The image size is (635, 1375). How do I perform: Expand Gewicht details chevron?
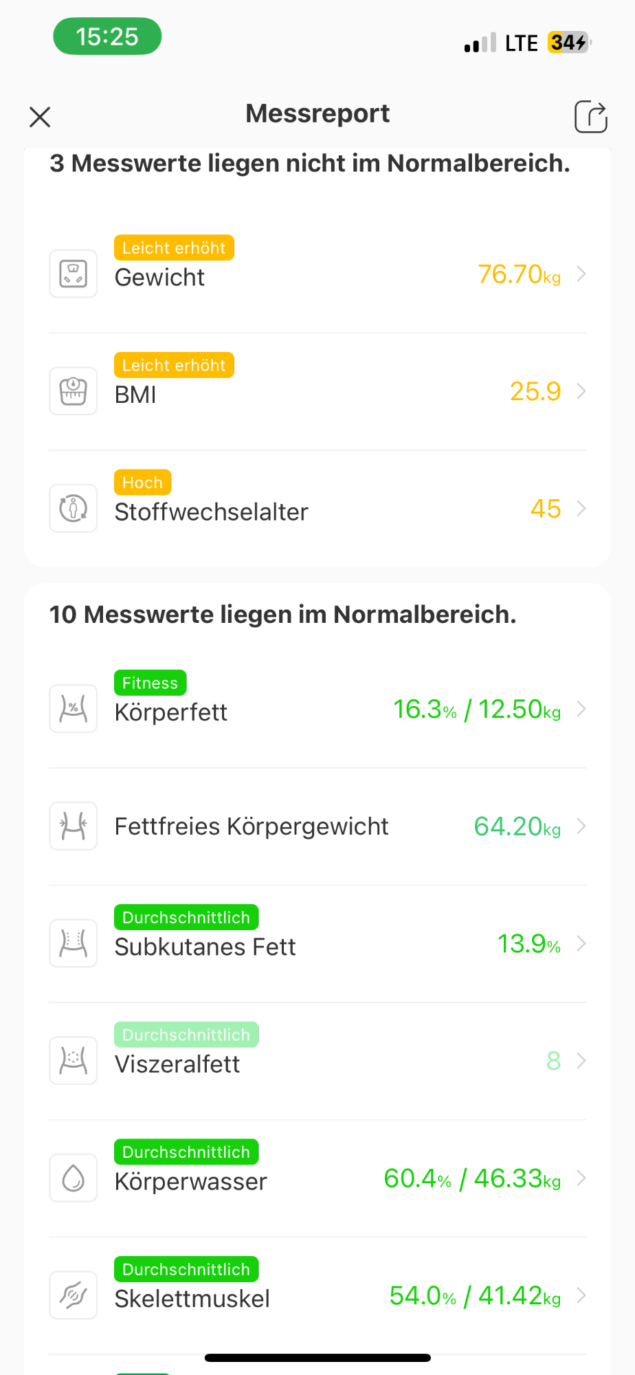coord(581,274)
